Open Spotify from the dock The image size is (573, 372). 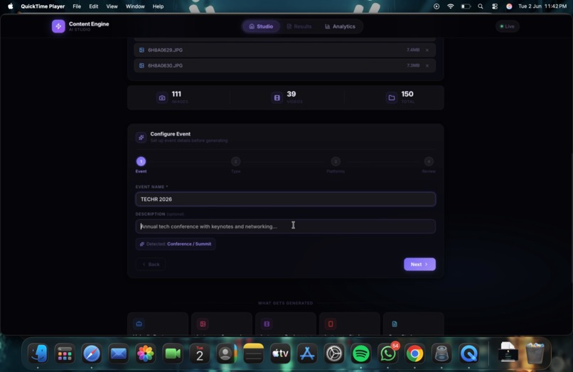[360, 354]
